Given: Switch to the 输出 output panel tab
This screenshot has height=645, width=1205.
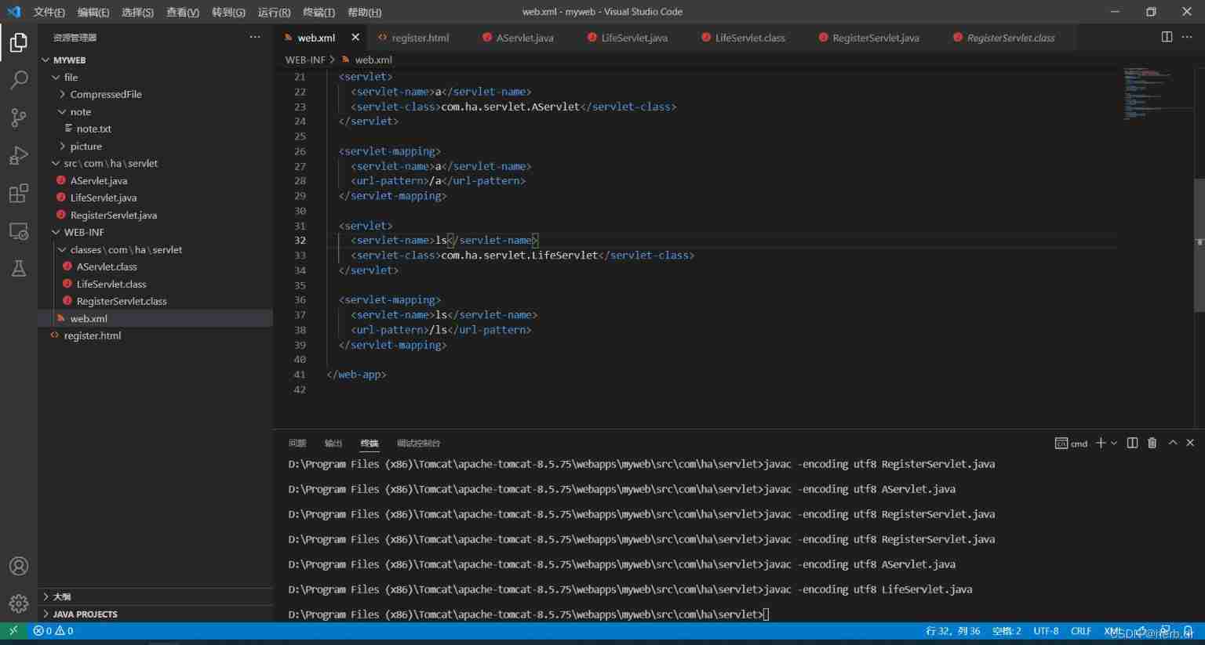Looking at the screenshot, I should 333,444.
